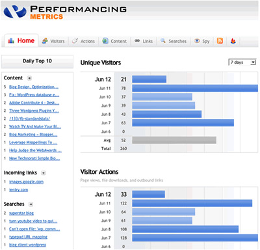Open typepad URL mapping search link

pos(28,237)
